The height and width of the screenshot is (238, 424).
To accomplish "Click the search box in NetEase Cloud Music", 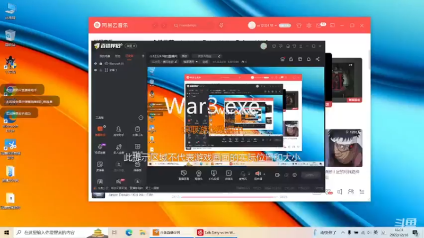I will (x=193, y=25).
